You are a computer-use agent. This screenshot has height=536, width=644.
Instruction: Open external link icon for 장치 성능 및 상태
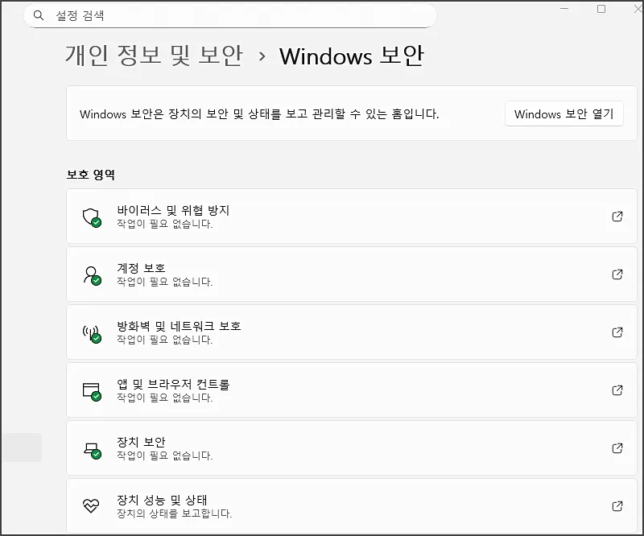pyautogui.click(x=617, y=506)
